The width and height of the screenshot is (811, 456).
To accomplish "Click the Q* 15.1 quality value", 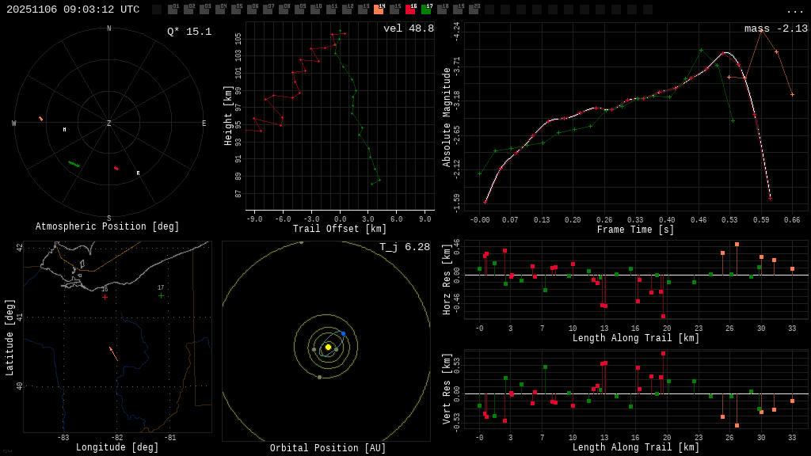I will coord(189,32).
